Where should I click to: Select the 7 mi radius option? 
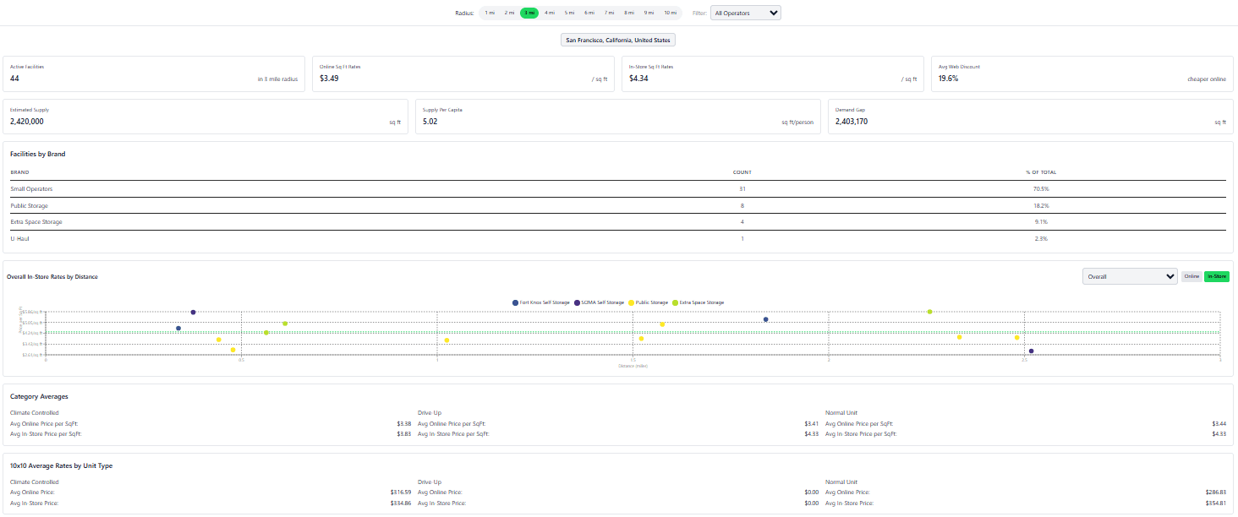click(611, 13)
